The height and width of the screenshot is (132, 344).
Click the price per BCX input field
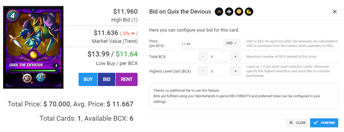[x=201, y=44]
